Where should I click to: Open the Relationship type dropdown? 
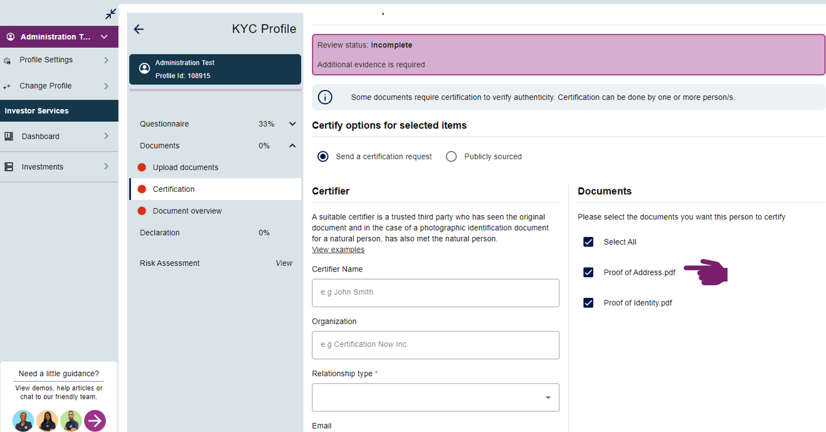[435, 398]
